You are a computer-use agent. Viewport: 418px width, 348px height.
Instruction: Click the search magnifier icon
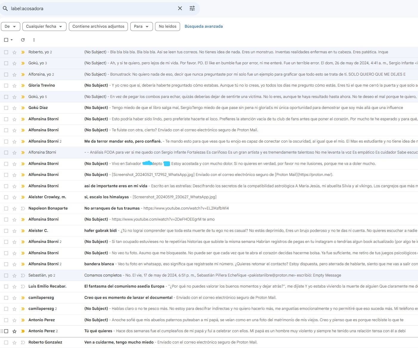(x=5, y=9)
